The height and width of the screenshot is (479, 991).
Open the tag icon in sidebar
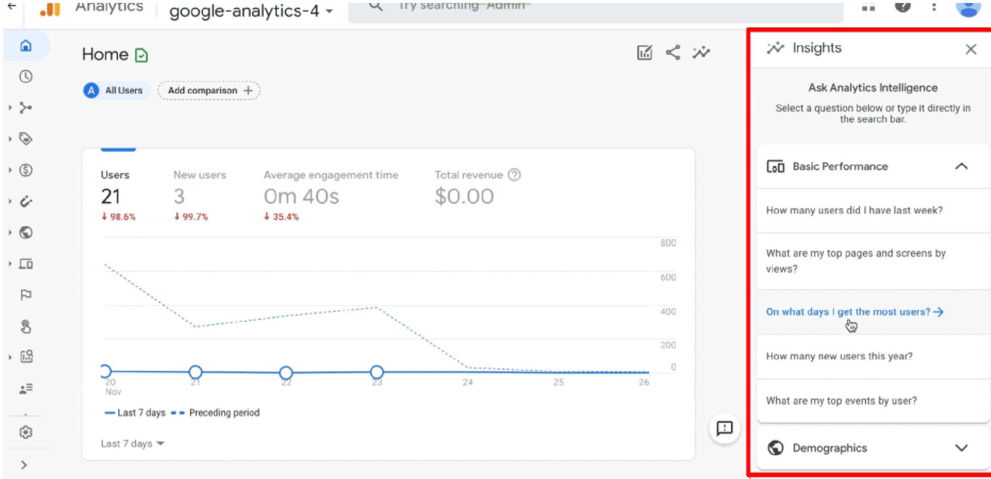click(x=26, y=139)
